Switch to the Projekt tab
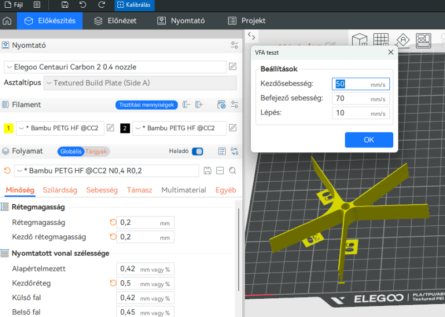This screenshot has height=317, width=445. [246, 21]
